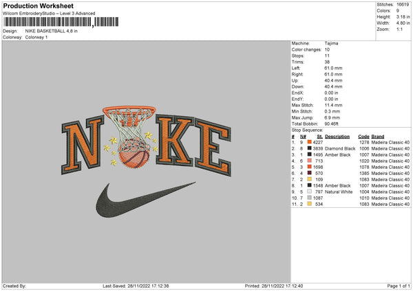Click the design name NIKE BASKETBALL 4,8 in

pyautogui.click(x=52, y=31)
